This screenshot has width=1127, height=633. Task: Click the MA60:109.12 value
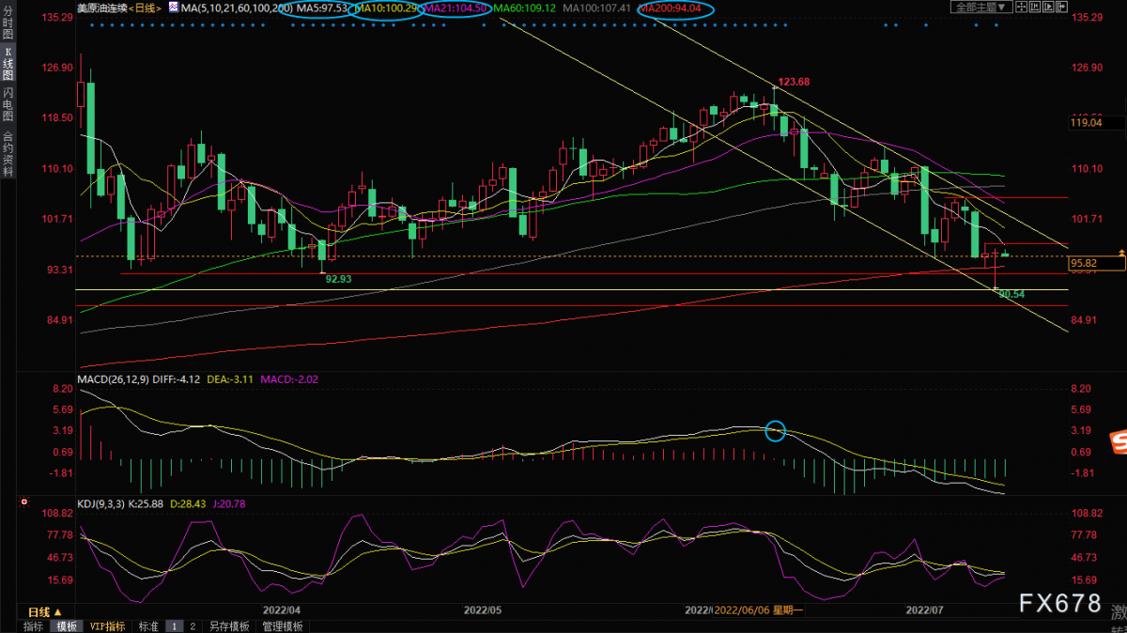coord(525,8)
